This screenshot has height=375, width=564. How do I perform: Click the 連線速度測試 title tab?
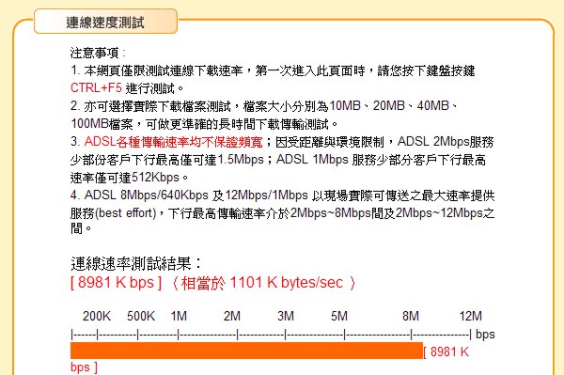click(105, 22)
